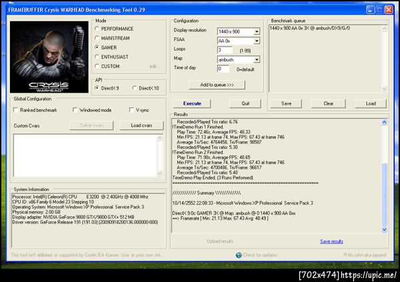Click the Quit button
This screenshot has width=400, height=282.
(x=245, y=104)
